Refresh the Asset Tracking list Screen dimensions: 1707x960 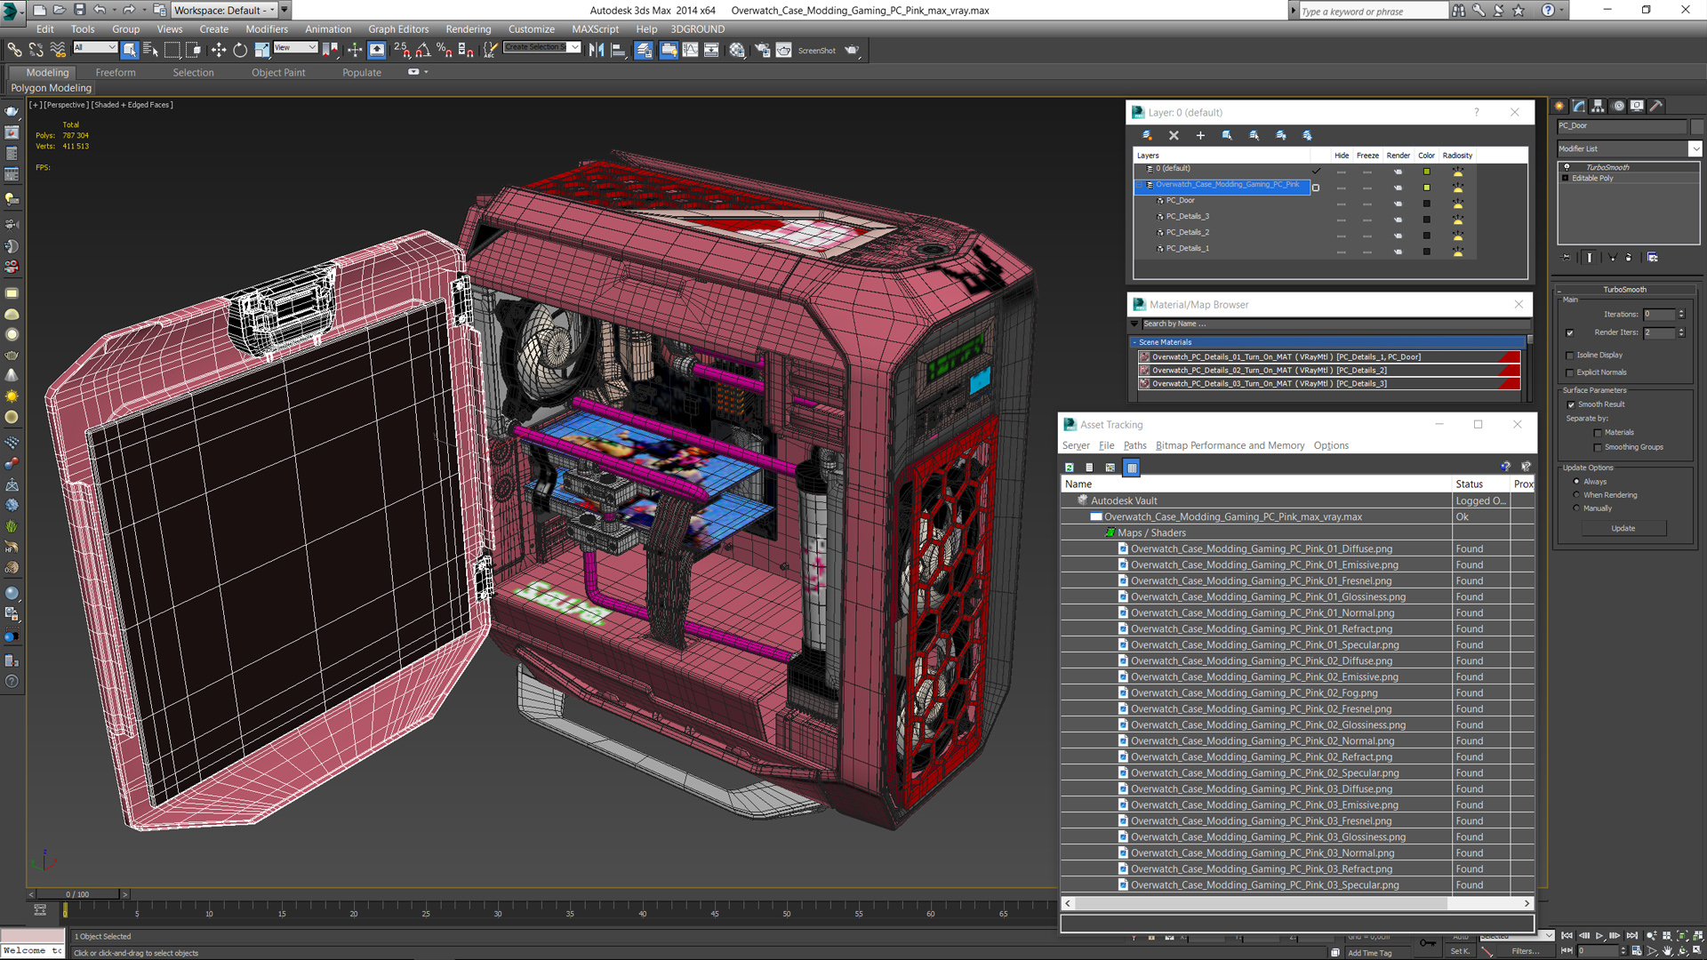(x=1070, y=467)
